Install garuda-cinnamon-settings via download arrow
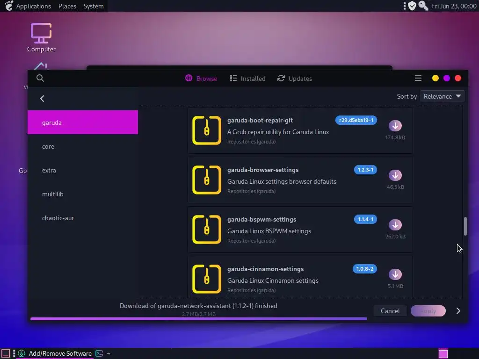This screenshot has width=479, height=359. (x=395, y=274)
